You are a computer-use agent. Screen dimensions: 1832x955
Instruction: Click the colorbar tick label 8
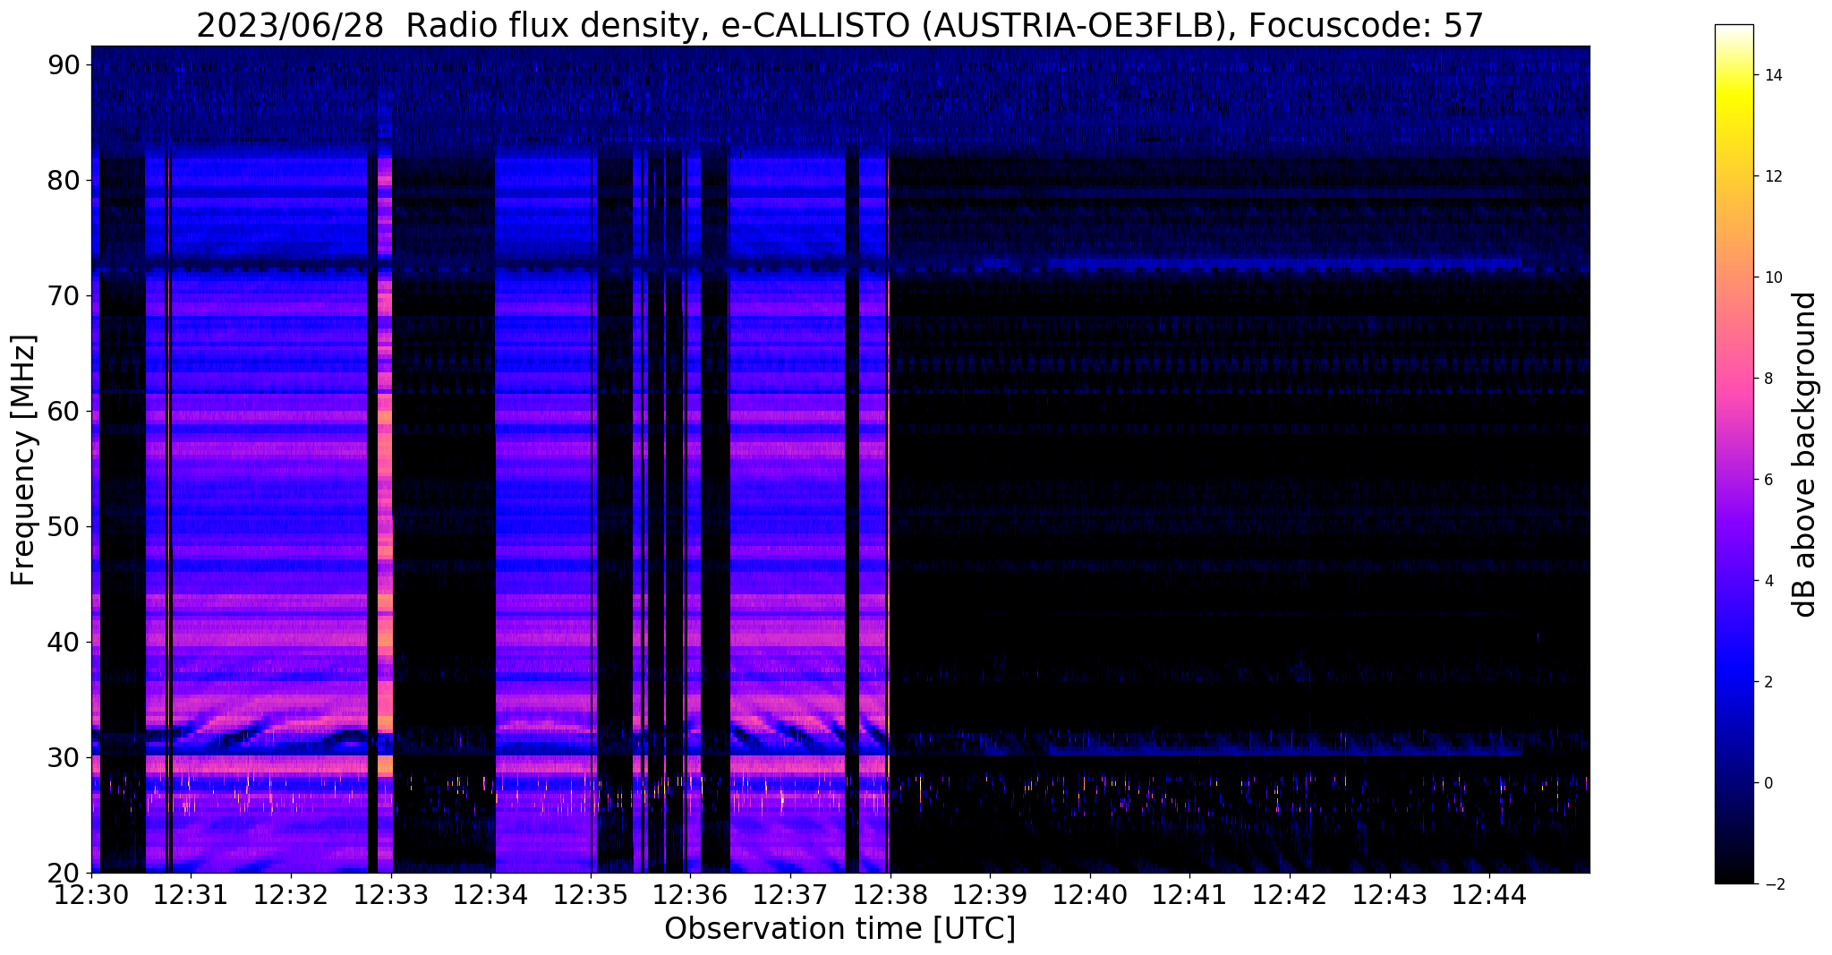click(1768, 379)
